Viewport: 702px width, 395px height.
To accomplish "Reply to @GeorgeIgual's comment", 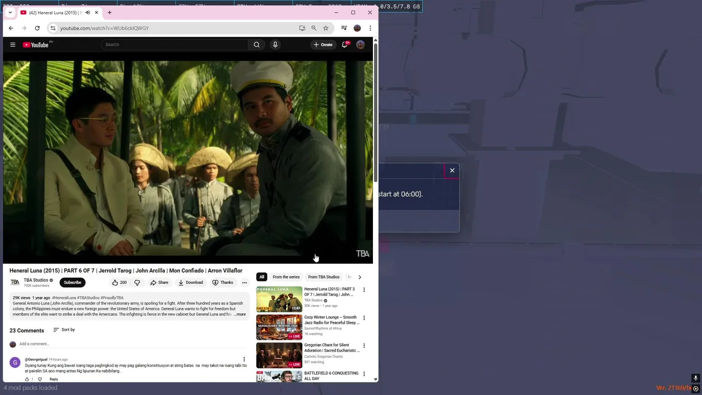I will pyautogui.click(x=54, y=379).
